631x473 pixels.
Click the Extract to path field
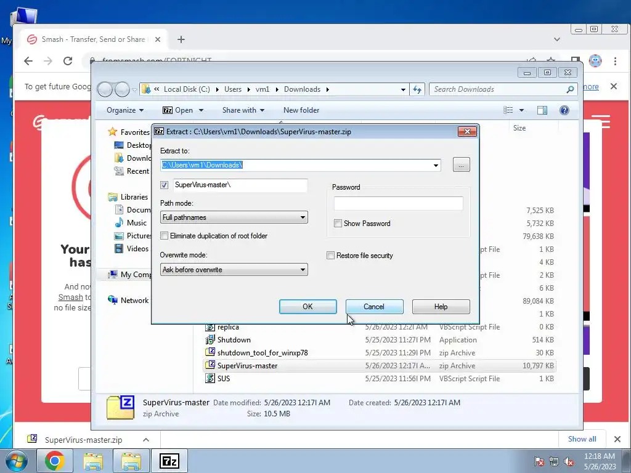tap(296, 165)
